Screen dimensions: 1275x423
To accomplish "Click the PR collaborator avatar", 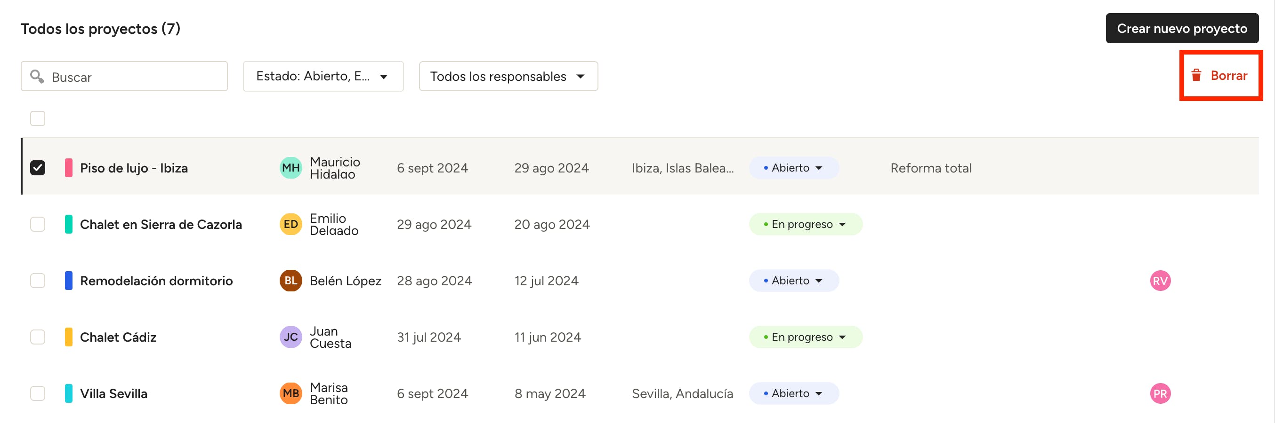I will pyautogui.click(x=1160, y=393).
